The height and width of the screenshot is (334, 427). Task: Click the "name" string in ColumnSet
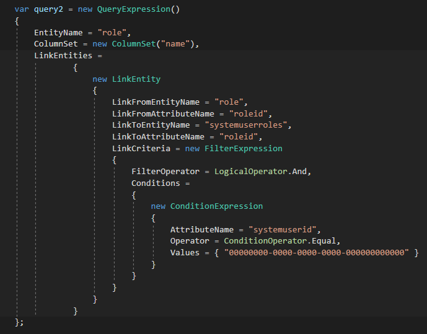click(175, 44)
